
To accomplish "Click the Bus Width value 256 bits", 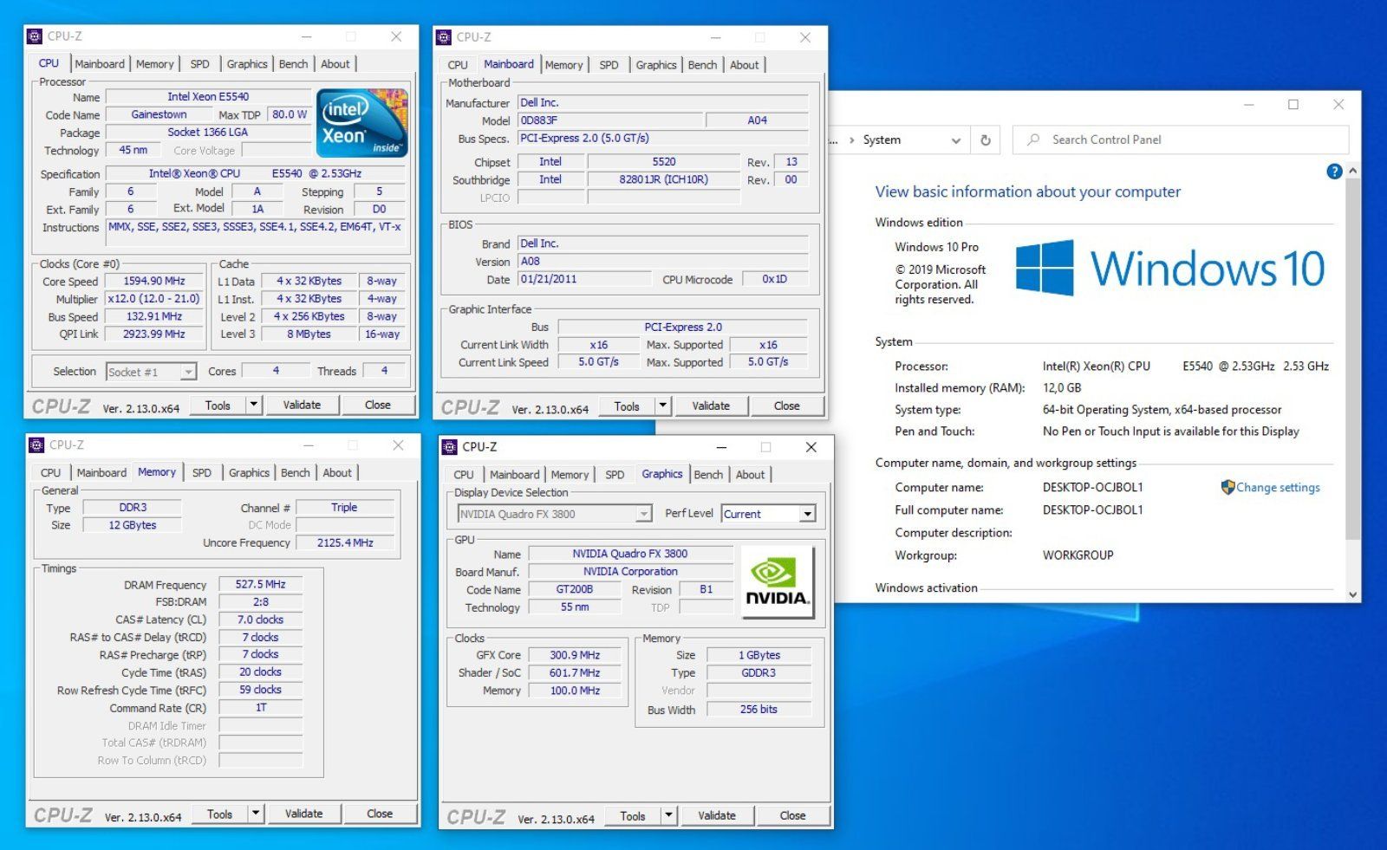I will [759, 709].
